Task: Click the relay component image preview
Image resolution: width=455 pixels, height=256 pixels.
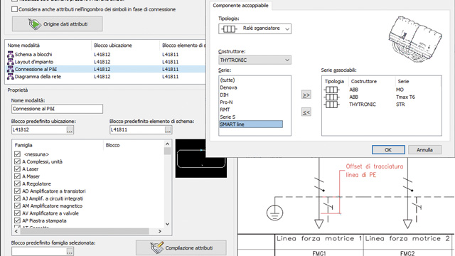Action: click(415, 39)
